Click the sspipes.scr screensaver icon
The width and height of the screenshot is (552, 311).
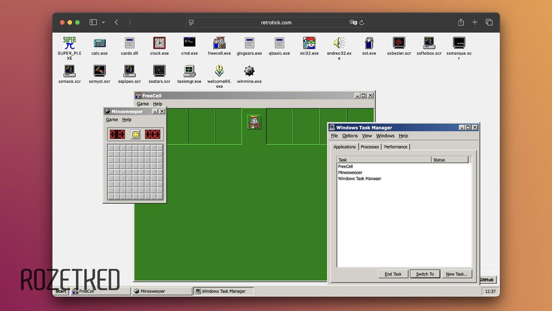point(129,71)
